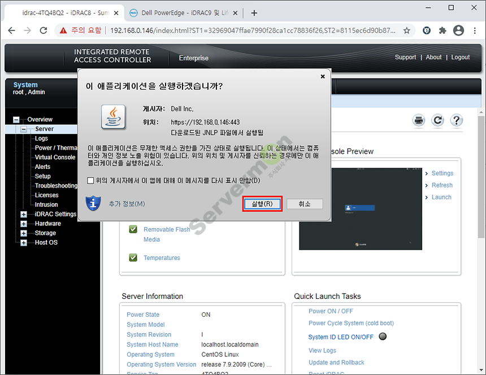Click the Power State label link
The width and height of the screenshot is (486, 375).
(143, 315)
